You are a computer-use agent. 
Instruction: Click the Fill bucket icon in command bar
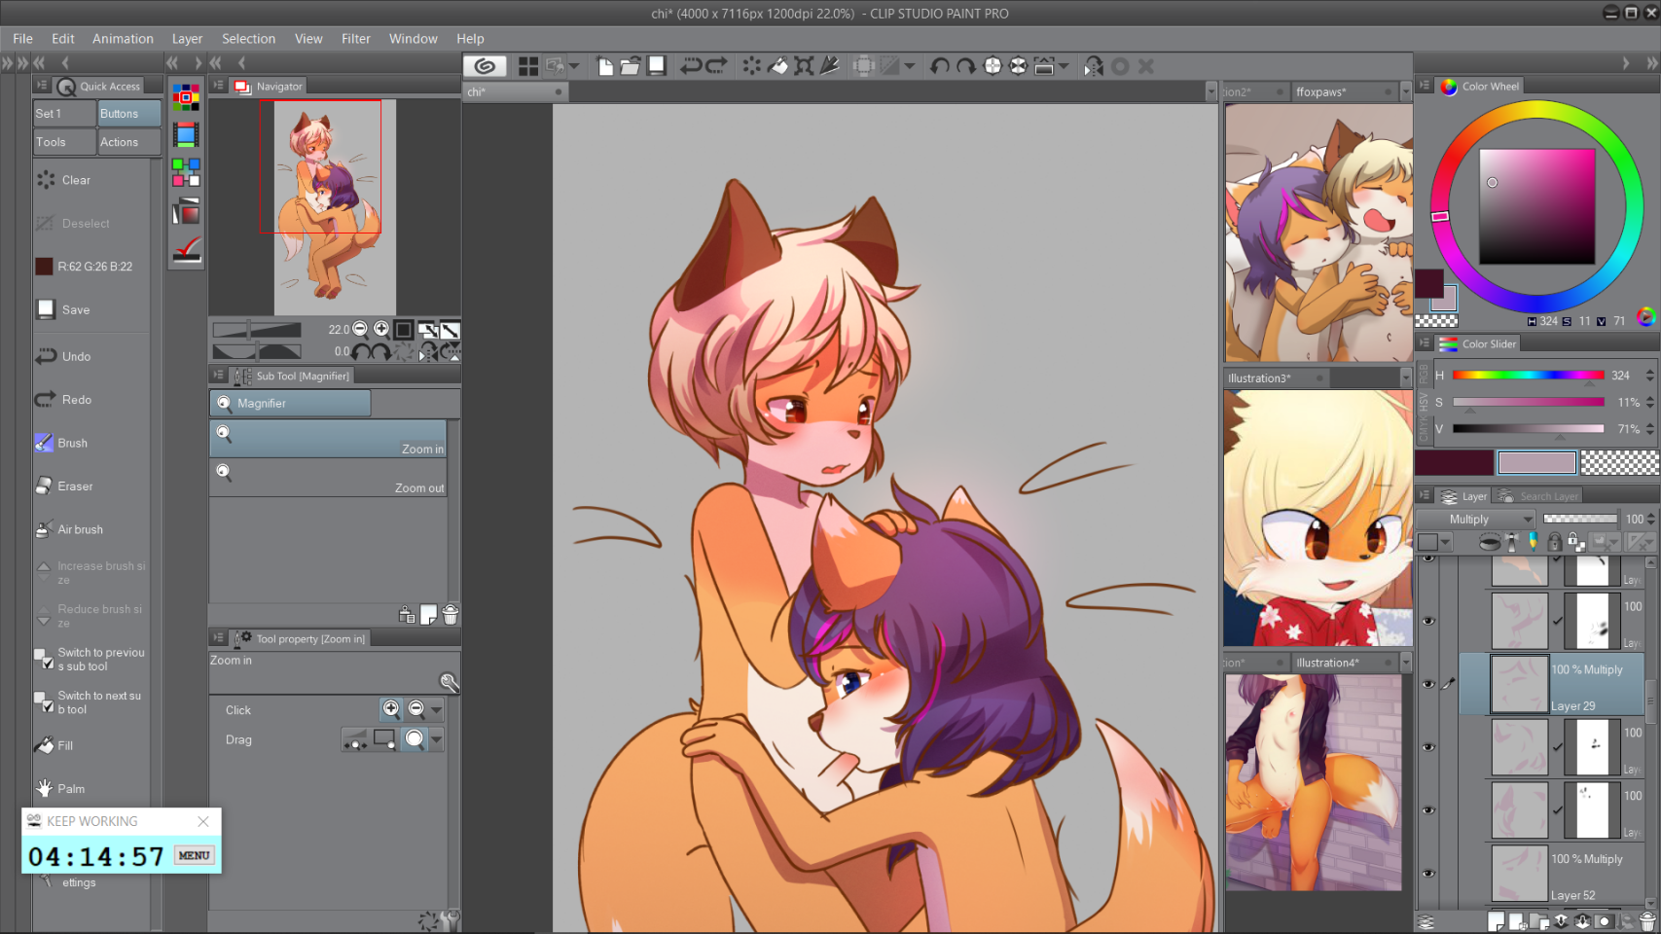pyautogui.click(x=777, y=65)
